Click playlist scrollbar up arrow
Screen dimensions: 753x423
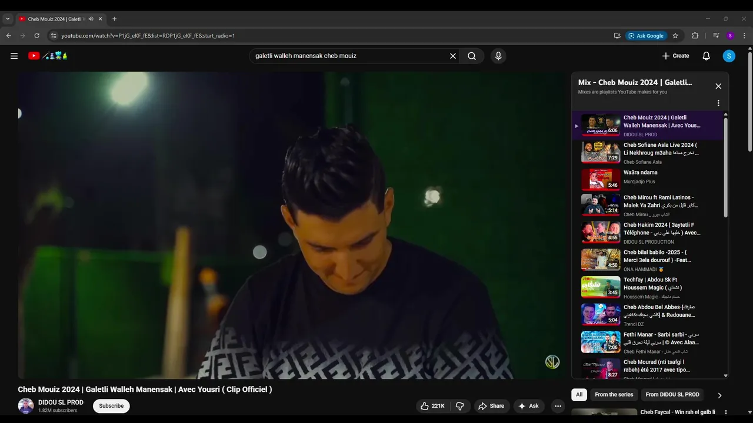click(725, 115)
